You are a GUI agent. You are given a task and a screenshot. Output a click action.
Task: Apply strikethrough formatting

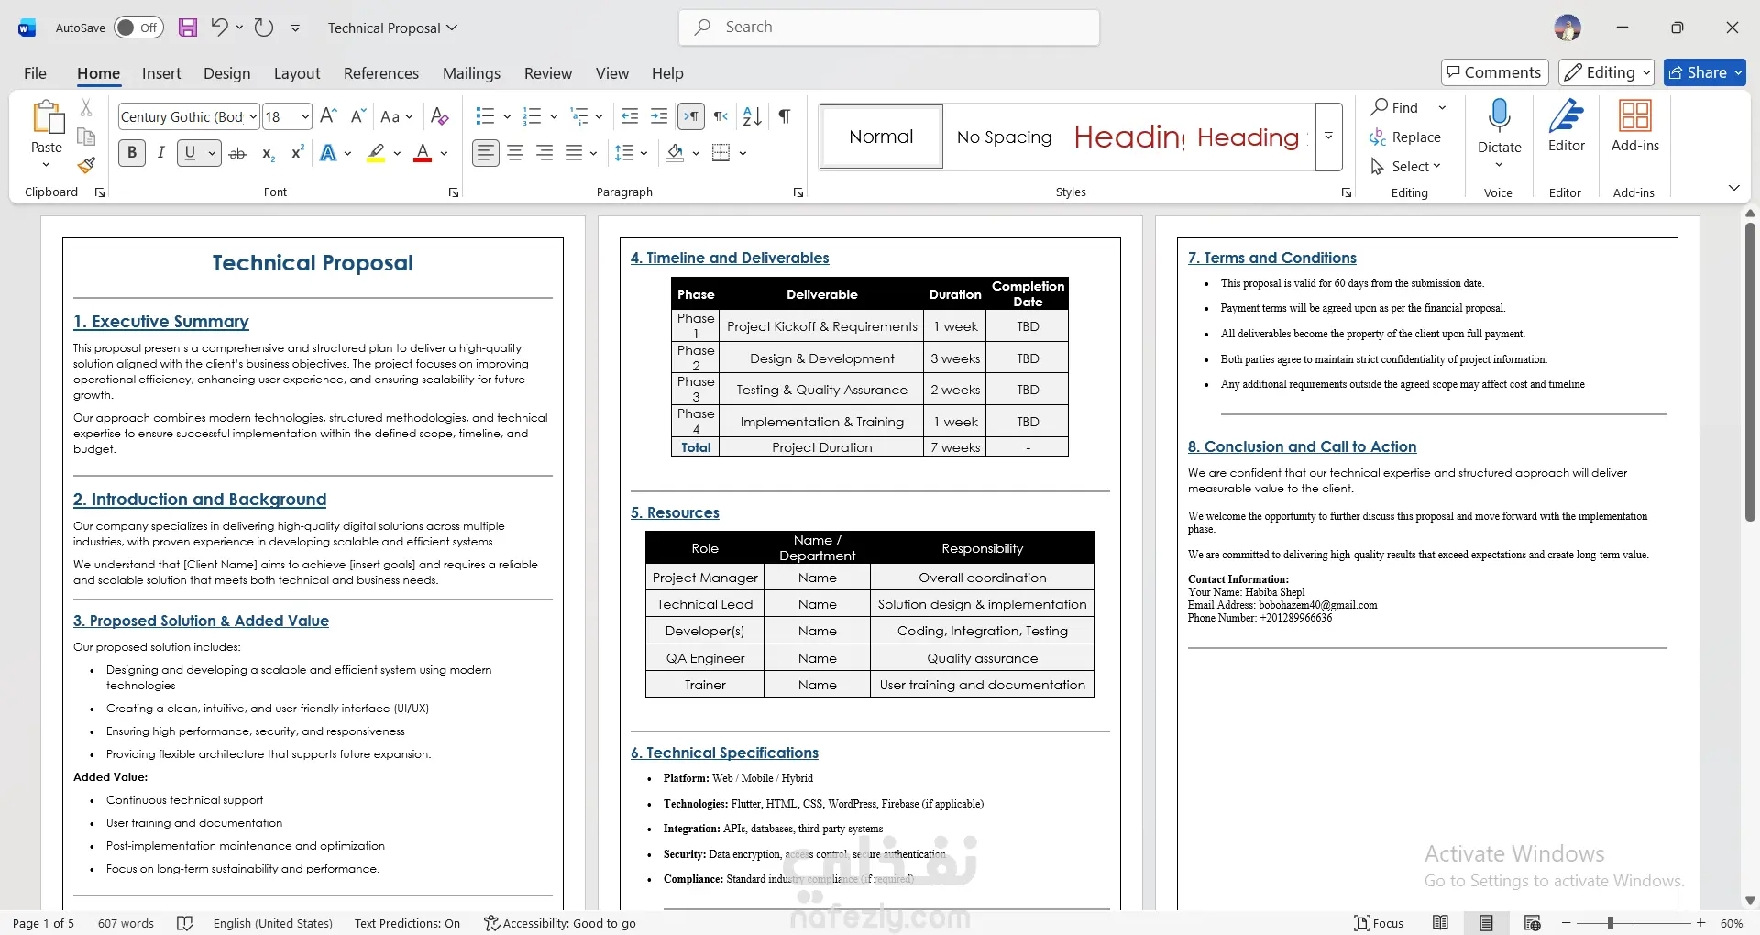pyautogui.click(x=237, y=153)
